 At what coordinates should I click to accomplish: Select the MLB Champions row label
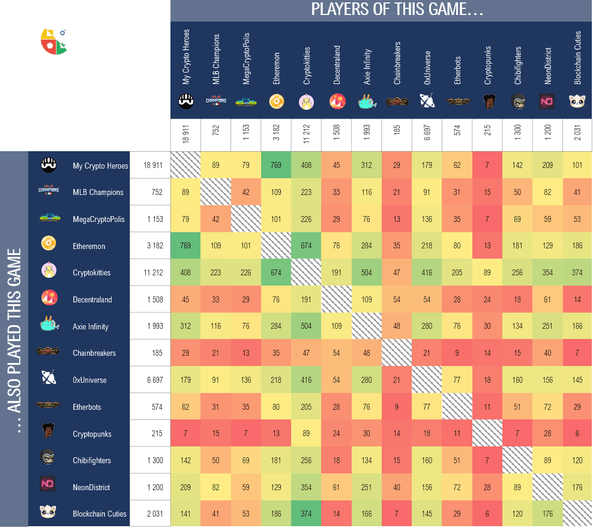[x=98, y=193]
